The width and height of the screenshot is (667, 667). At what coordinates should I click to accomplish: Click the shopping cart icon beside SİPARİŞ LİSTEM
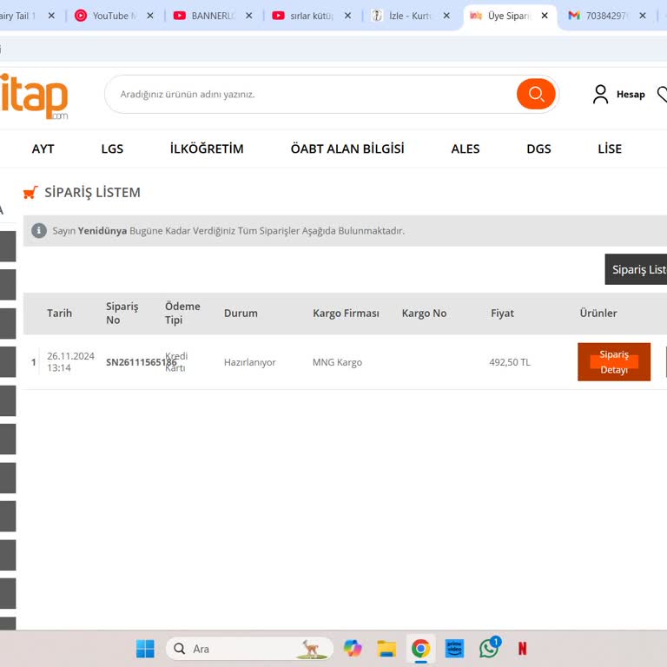tap(30, 192)
